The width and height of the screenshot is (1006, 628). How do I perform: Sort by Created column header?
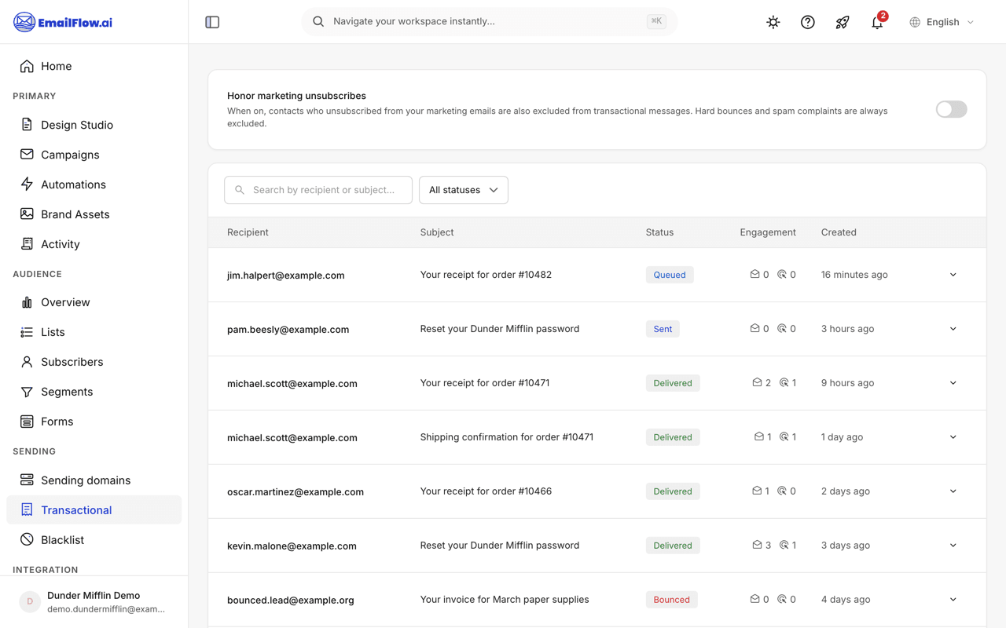839,232
